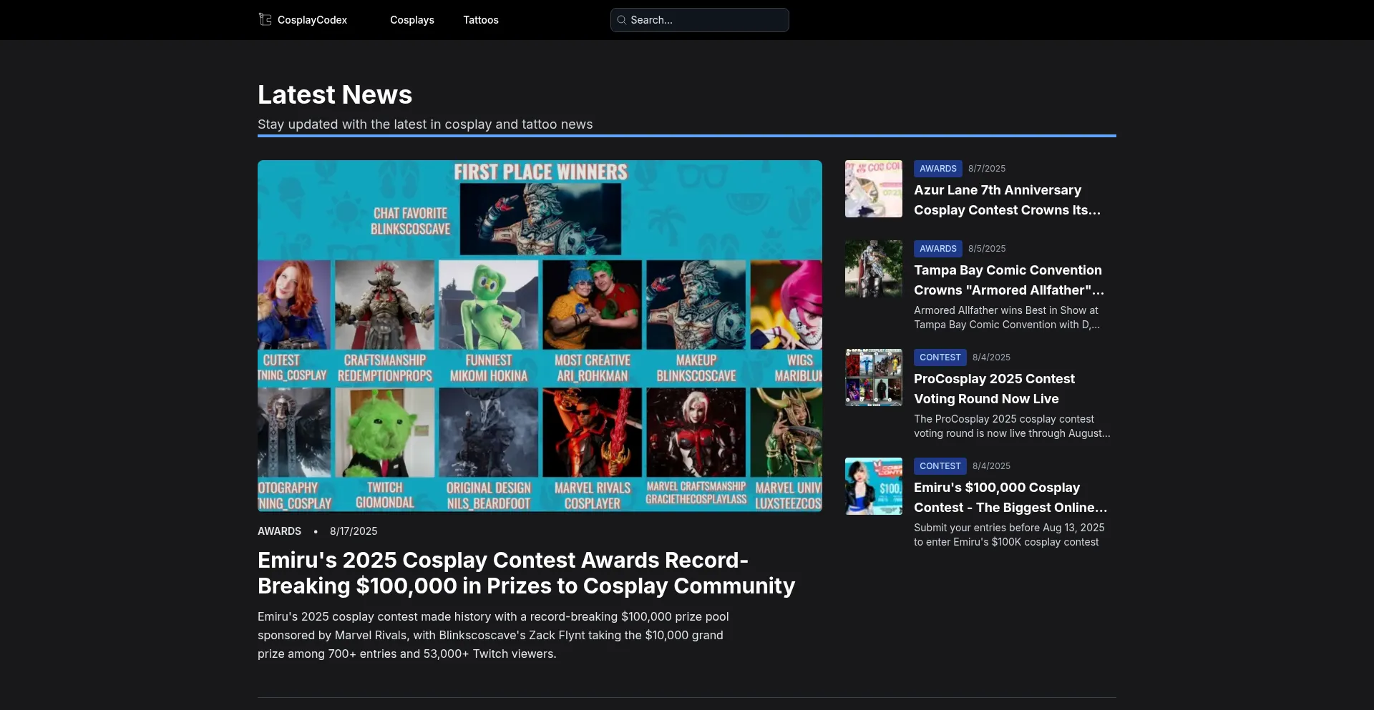Screen dimensions: 1374x710
Task: Open the Tampa Bay Comic Convention thumbnail
Action: point(874,269)
